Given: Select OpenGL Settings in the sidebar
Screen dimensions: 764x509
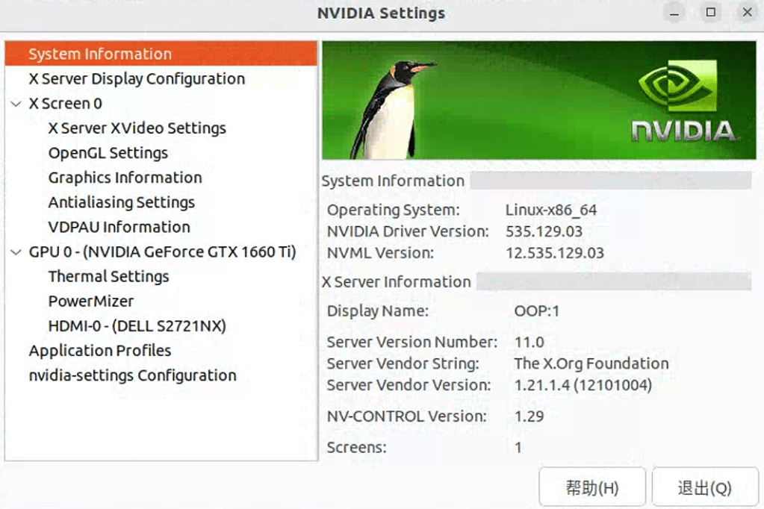Looking at the screenshot, I should (108, 152).
